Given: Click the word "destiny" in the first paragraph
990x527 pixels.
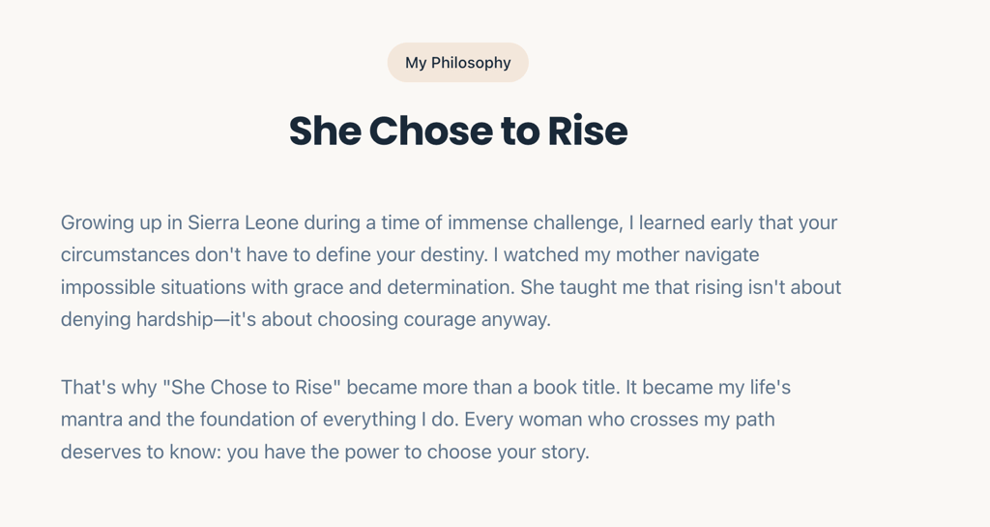Looking at the screenshot, I should (453, 255).
